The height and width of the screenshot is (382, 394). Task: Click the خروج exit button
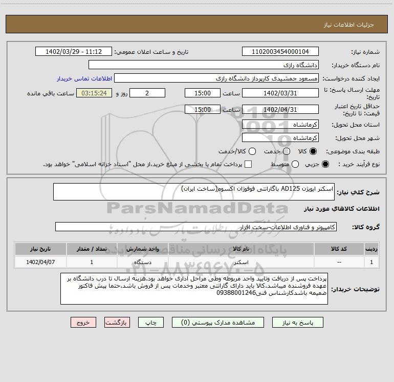click(x=83, y=323)
